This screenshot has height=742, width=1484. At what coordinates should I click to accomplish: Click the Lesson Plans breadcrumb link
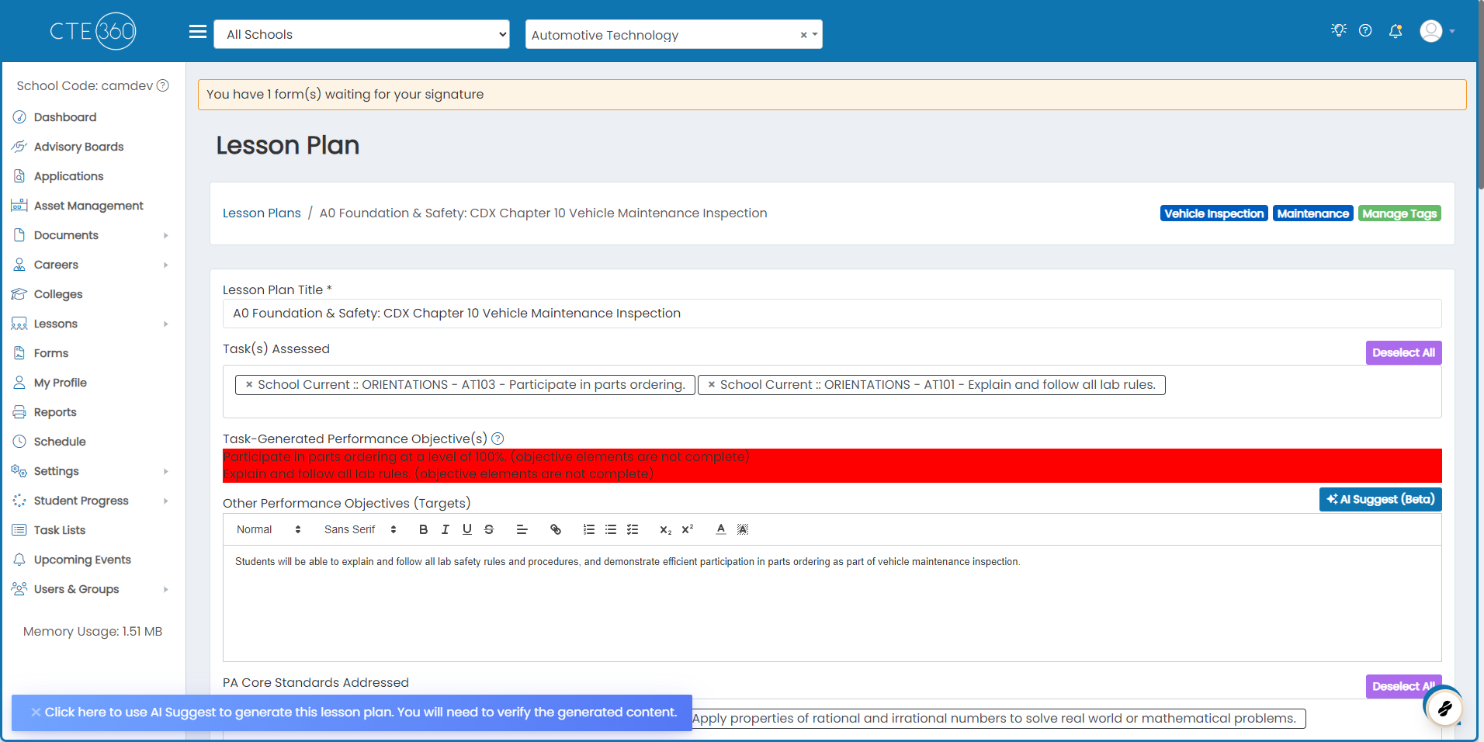pyautogui.click(x=262, y=213)
